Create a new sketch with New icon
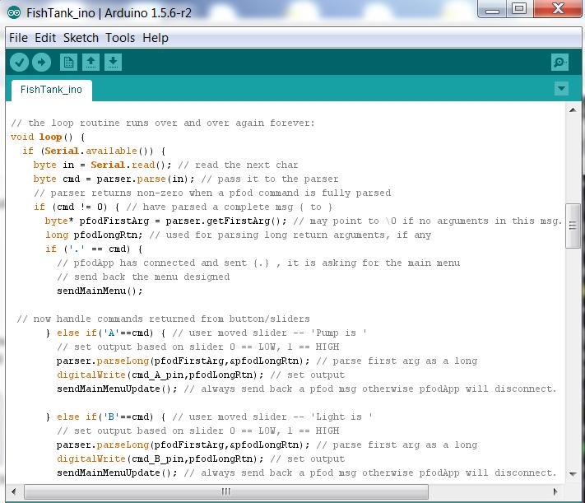The height and width of the screenshot is (503, 585). 68,63
